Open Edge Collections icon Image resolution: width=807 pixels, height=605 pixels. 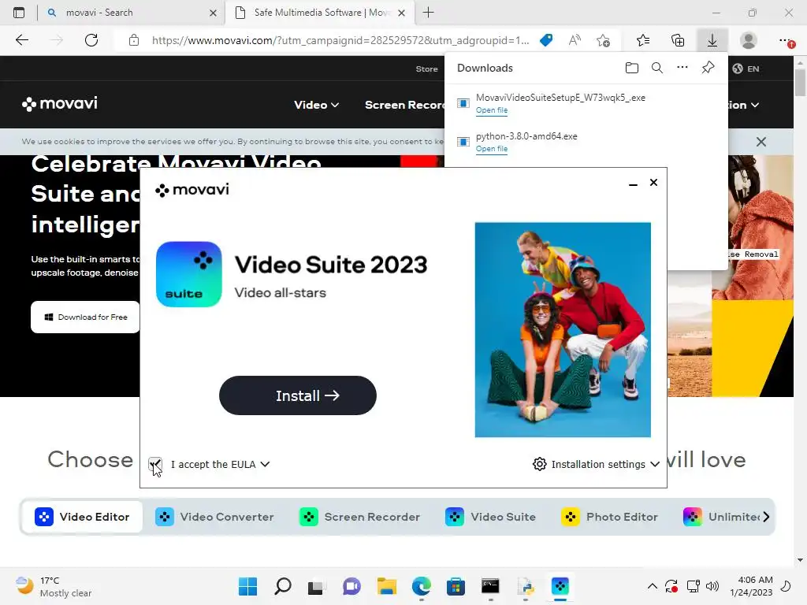click(678, 40)
